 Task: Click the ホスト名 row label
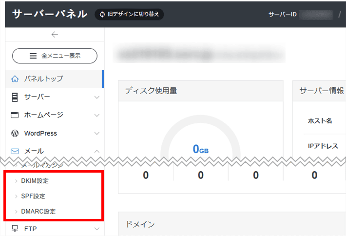coord(320,121)
